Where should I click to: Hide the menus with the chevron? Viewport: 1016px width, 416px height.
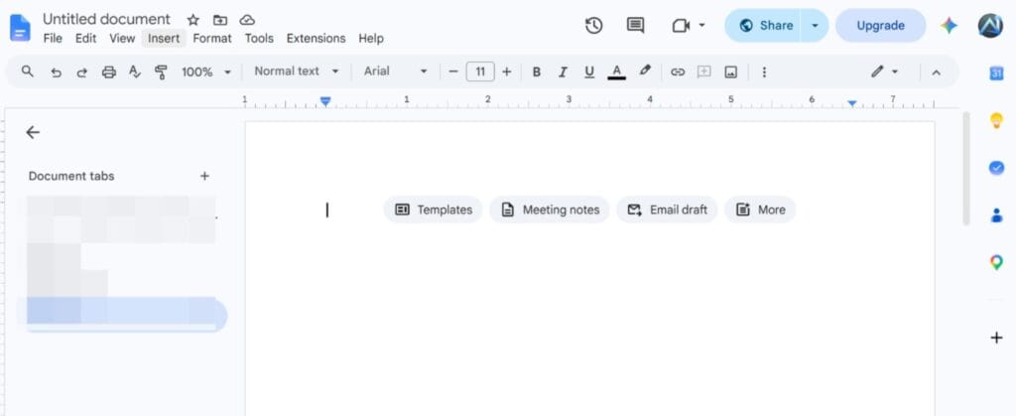936,72
